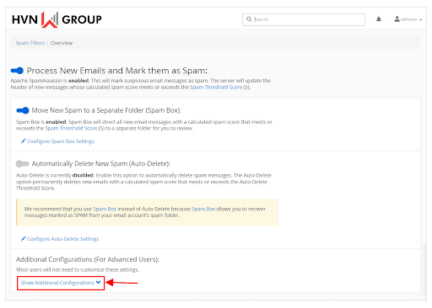The width and height of the screenshot is (432, 308).
Task: Click the user avatar icon
Action: pyautogui.click(x=397, y=19)
